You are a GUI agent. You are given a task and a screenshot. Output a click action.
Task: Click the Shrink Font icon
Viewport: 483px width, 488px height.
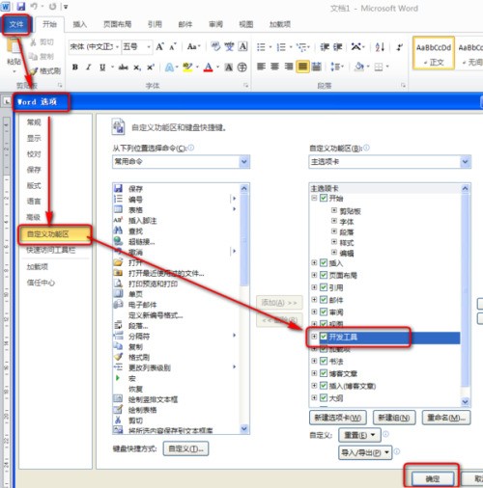[x=173, y=47]
